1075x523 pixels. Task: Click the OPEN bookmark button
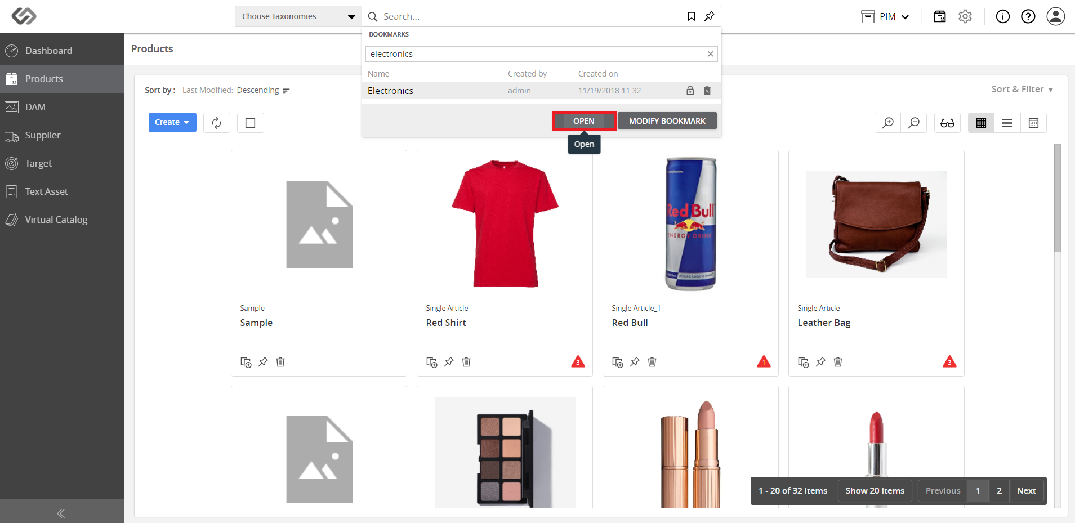point(584,121)
